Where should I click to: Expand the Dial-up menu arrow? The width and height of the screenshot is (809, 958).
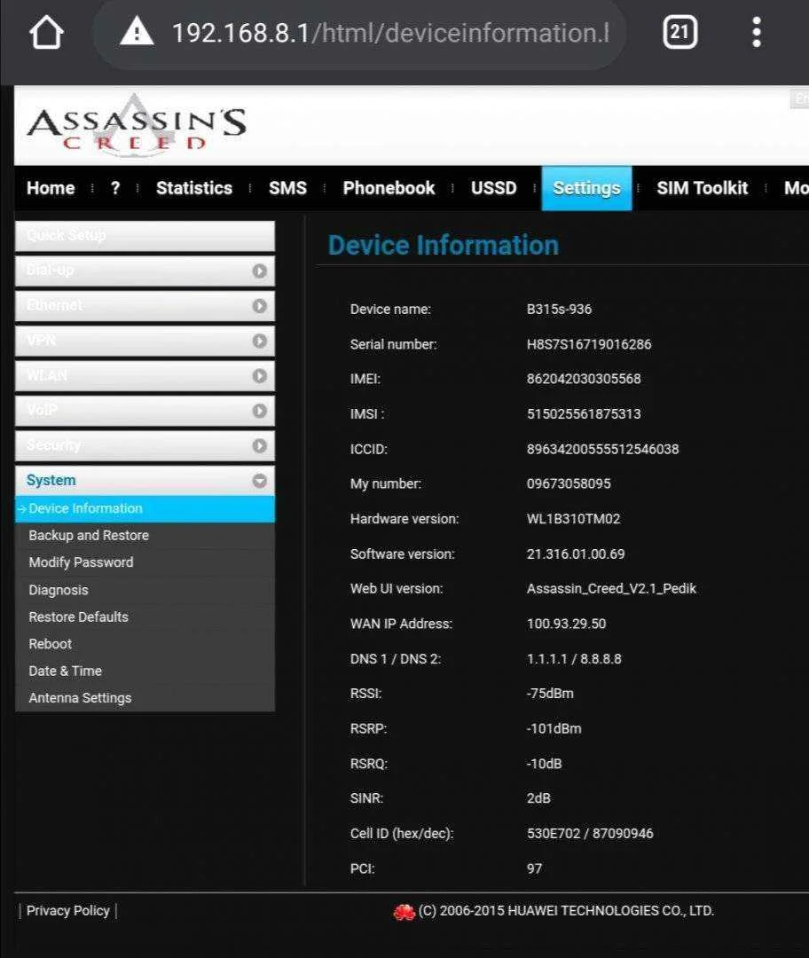(x=260, y=271)
